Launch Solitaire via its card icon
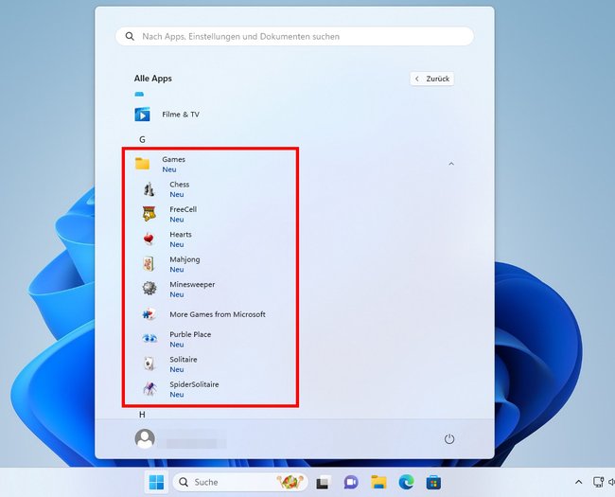Viewport: 615px width, 497px height. (149, 364)
